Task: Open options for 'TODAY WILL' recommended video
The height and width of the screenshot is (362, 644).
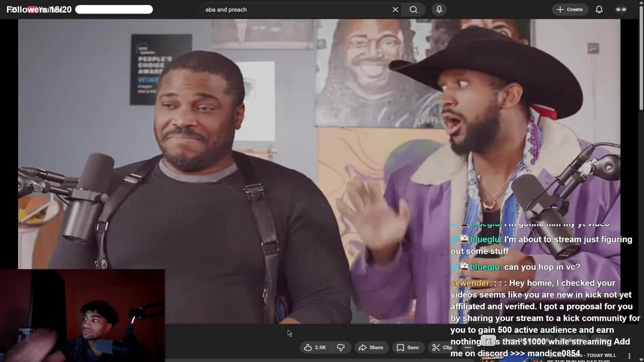Action: click(629, 356)
